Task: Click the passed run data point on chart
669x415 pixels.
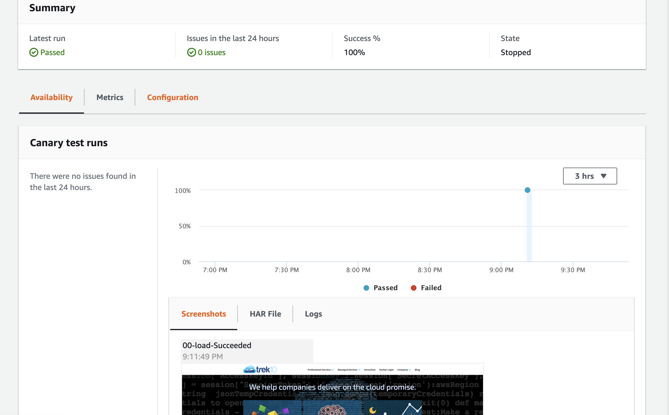Action: pyautogui.click(x=527, y=190)
